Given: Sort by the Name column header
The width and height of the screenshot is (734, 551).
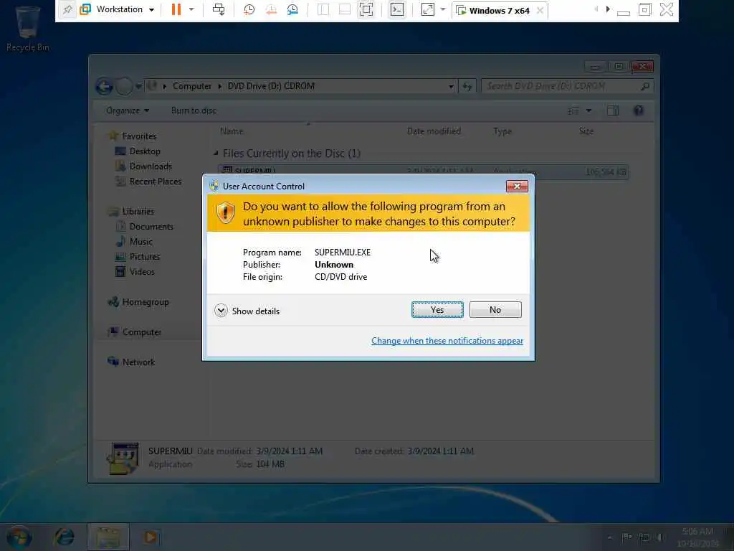Looking at the screenshot, I should [232, 131].
